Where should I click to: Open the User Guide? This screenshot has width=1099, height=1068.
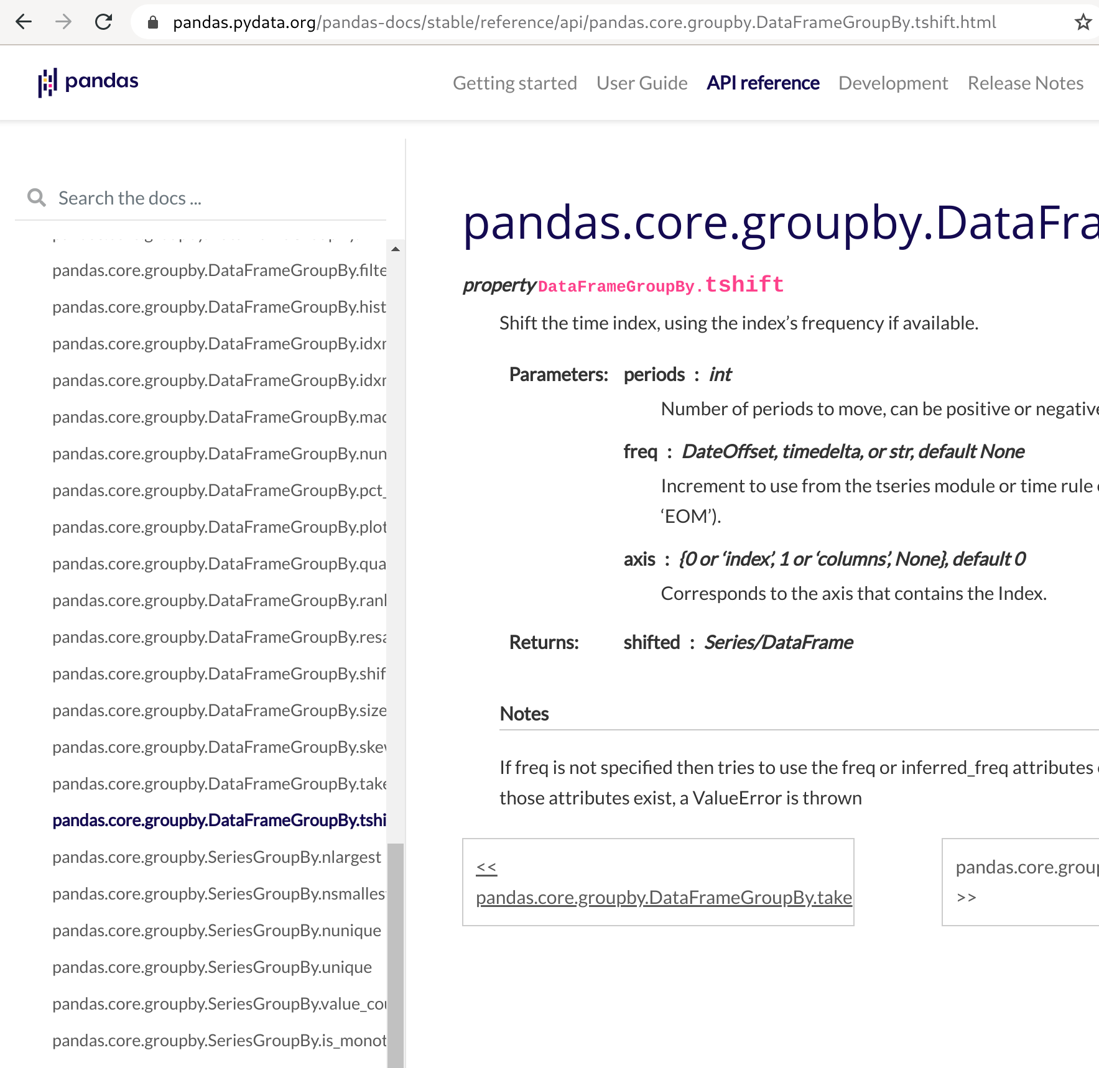coord(641,83)
